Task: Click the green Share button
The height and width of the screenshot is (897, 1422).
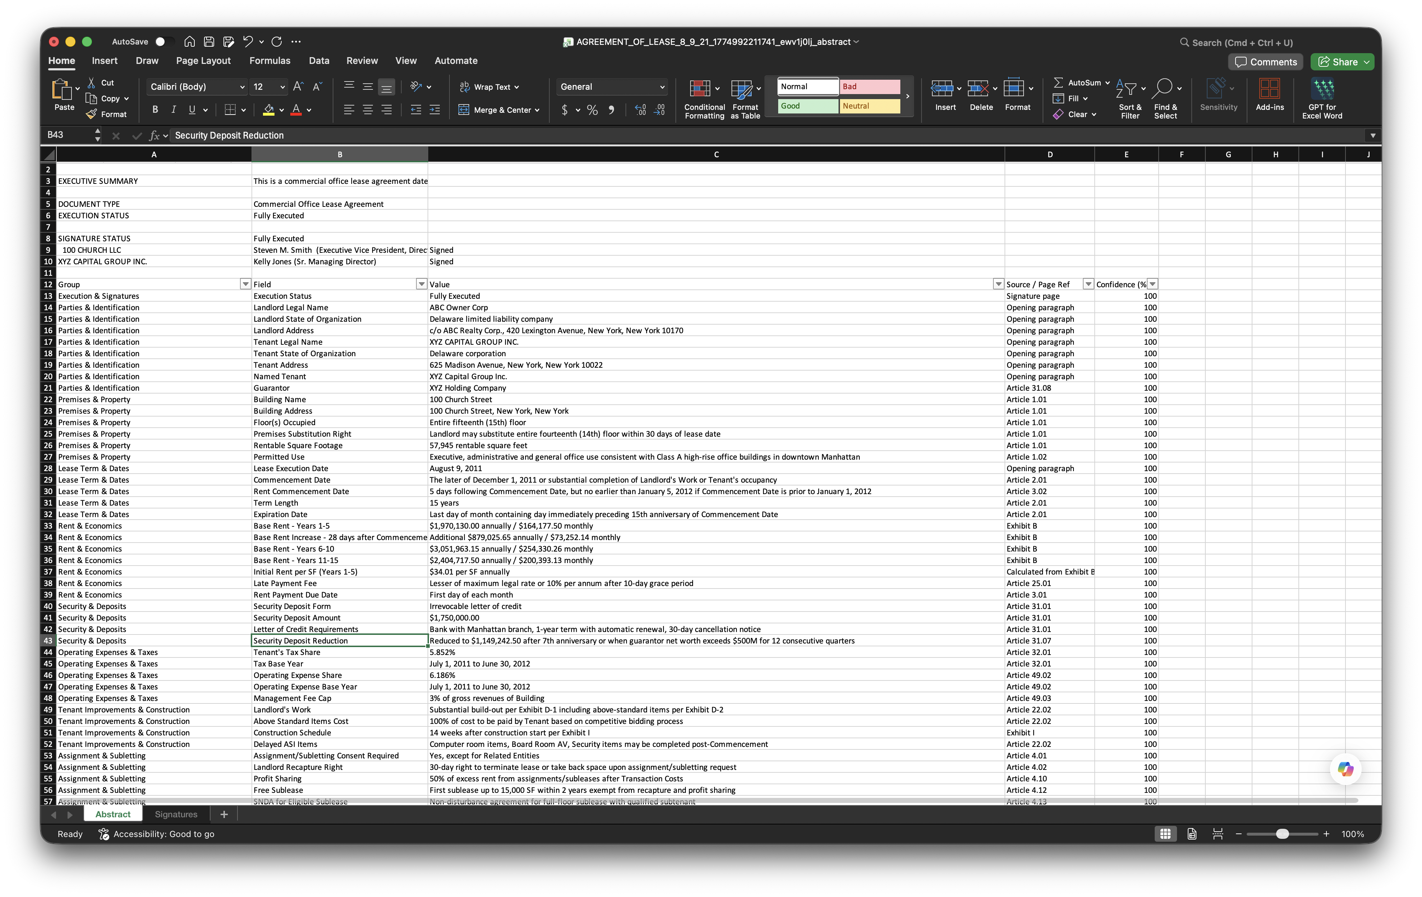Action: 1342,62
